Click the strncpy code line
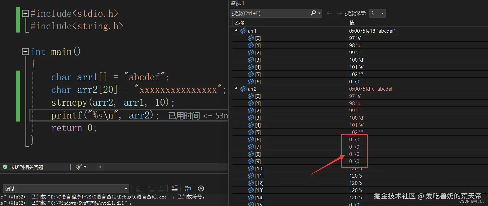488x206 pixels. [113, 102]
